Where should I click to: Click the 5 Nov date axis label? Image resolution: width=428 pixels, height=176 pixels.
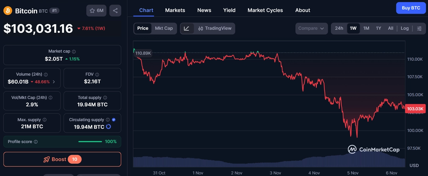pos(353,173)
